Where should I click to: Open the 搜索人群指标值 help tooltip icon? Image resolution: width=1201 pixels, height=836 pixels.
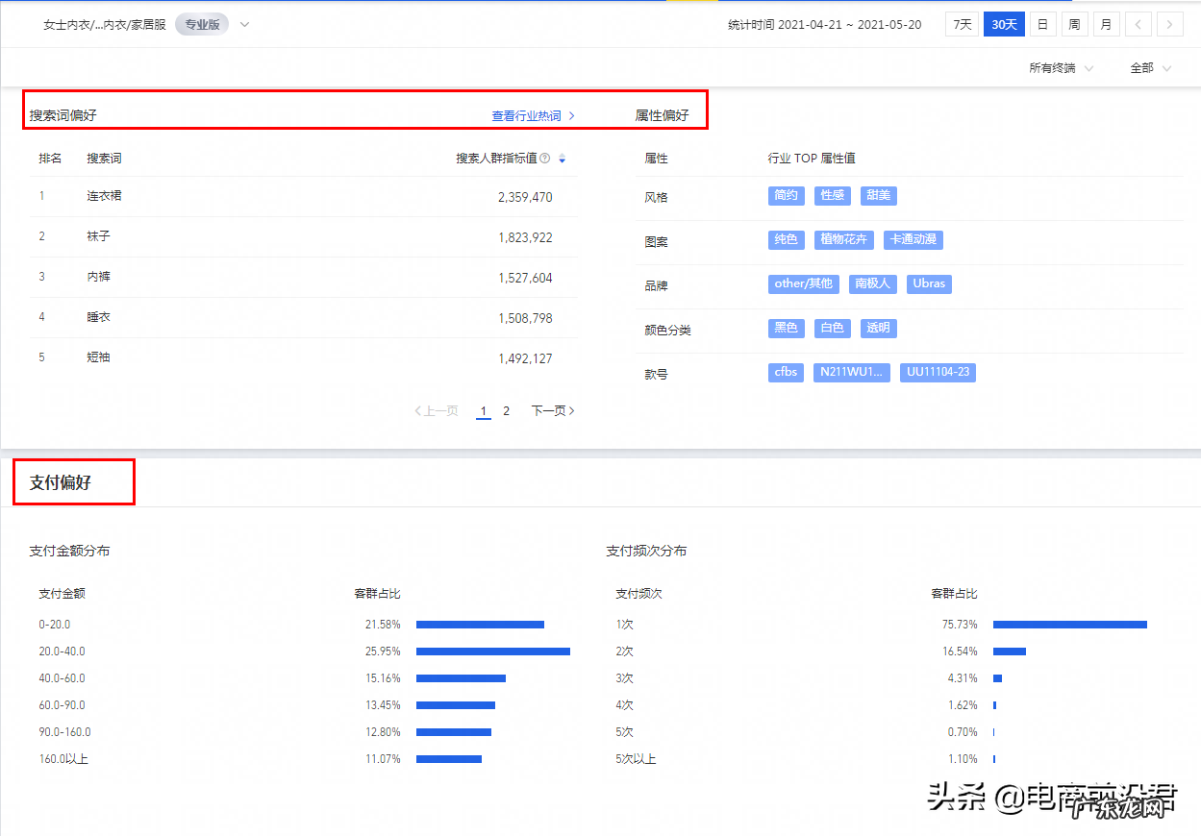pyautogui.click(x=545, y=158)
